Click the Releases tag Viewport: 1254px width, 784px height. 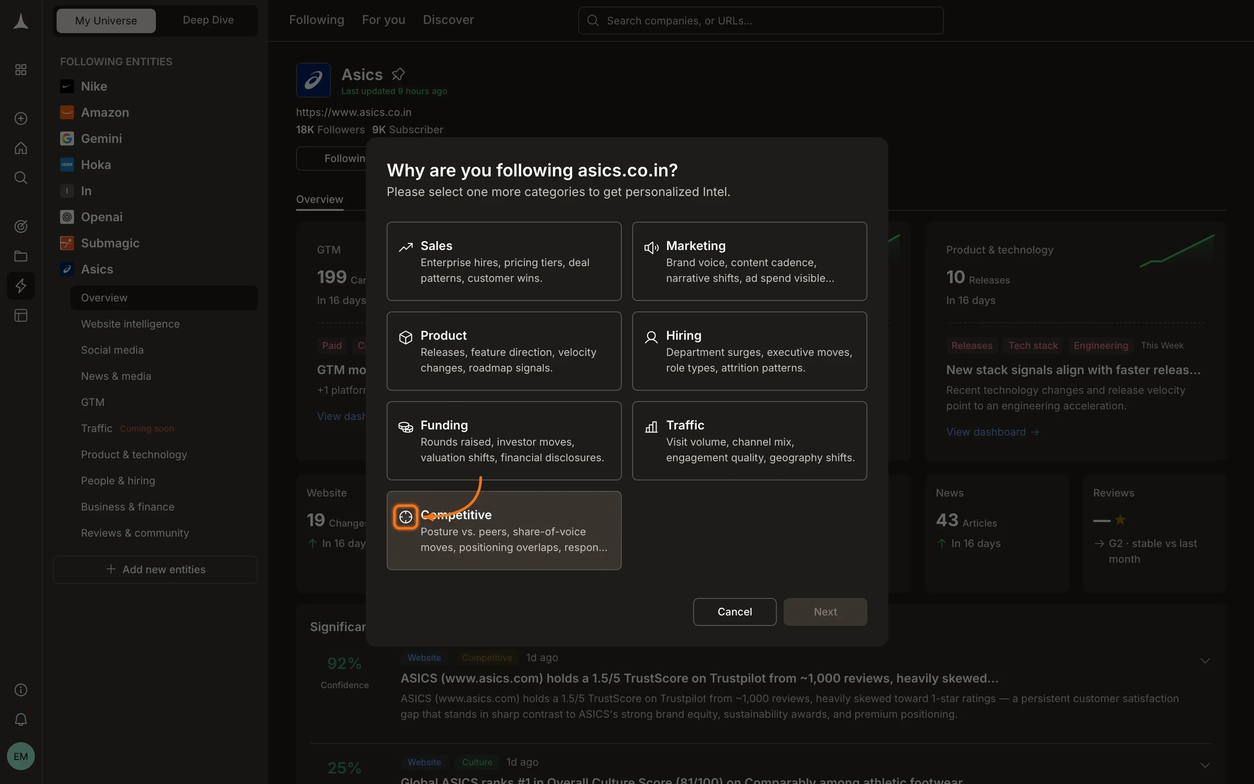click(x=971, y=345)
